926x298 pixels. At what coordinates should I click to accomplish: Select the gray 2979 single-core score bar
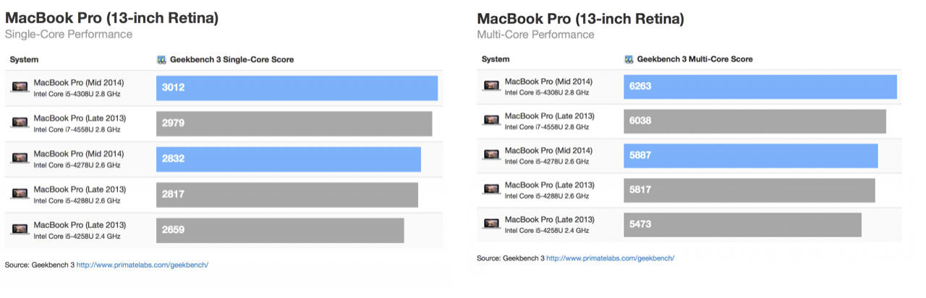pos(294,123)
